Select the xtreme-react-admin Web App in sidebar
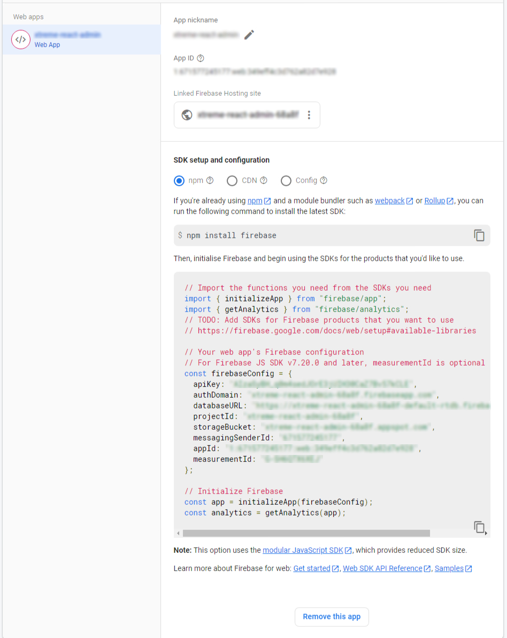Viewport: 507px width, 638px height. 81,39
